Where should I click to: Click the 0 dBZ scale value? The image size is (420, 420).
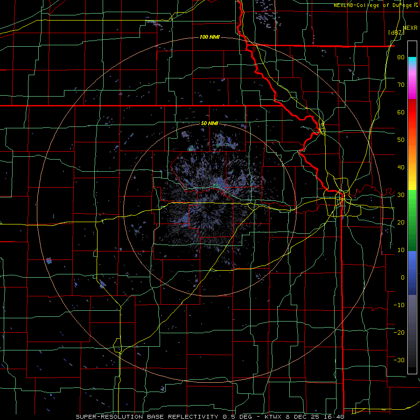click(x=403, y=278)
